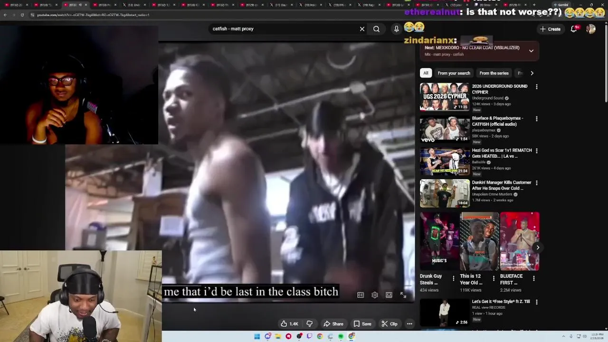Open Blueface & Plaqueboymax CATFISH video title
This screenshot has width=608, height=342.
coord(497,121)
